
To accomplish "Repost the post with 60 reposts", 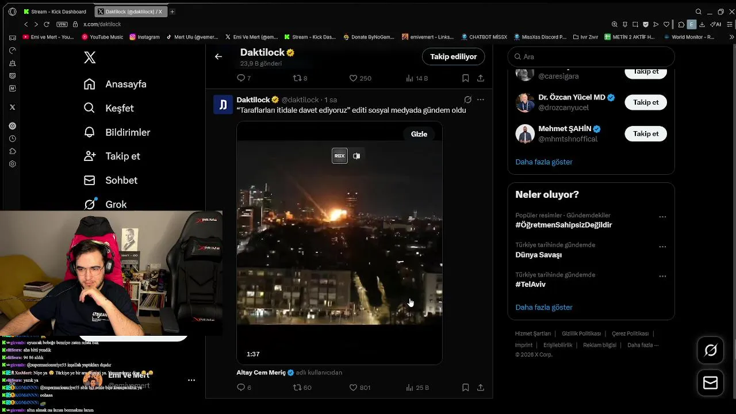I will (302, 388).
